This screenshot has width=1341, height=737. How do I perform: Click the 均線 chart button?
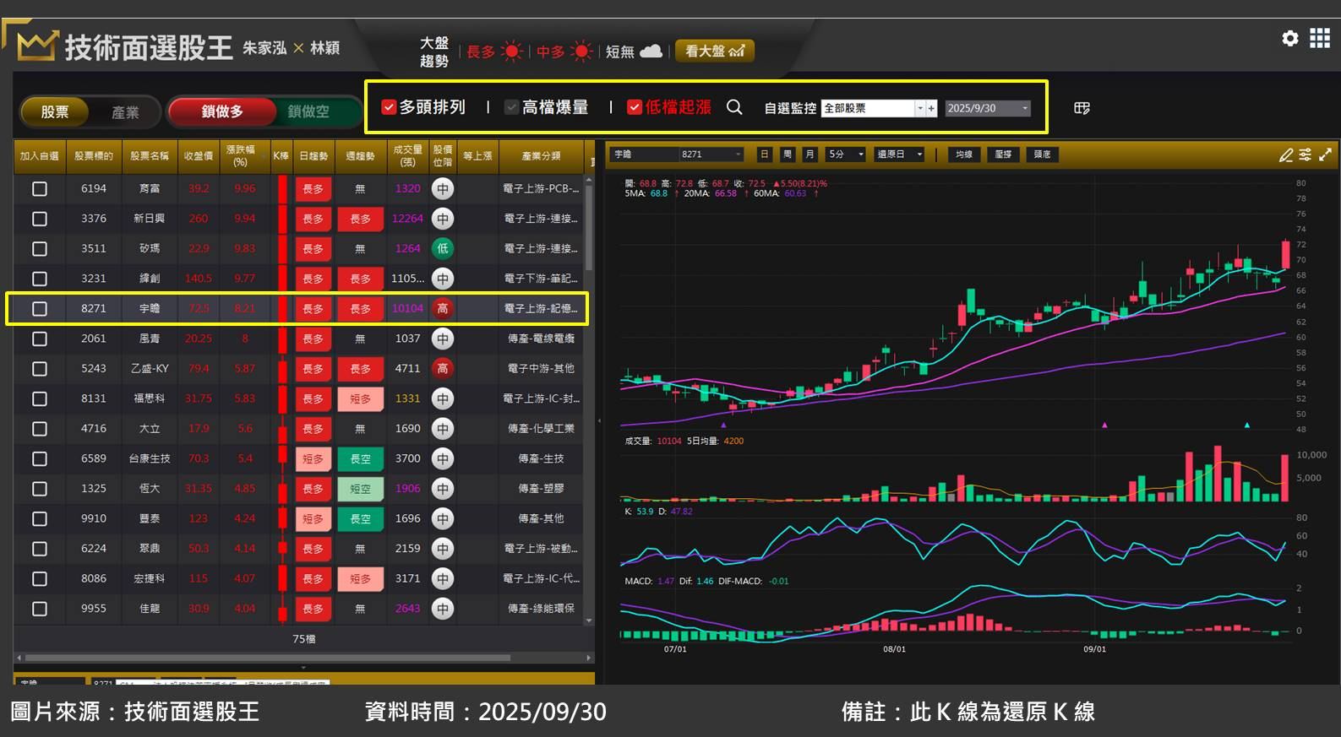[x=963, y=154]
